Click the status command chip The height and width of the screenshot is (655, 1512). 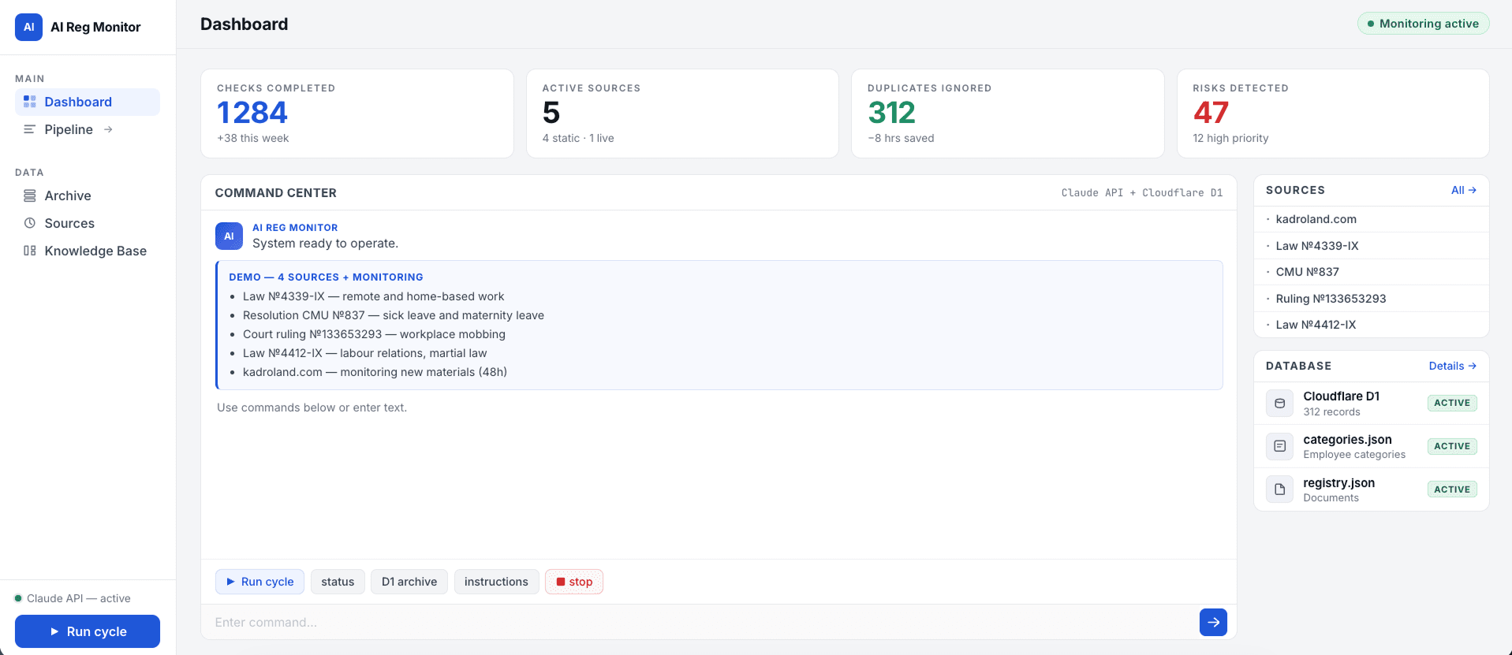tap(338, 582)
